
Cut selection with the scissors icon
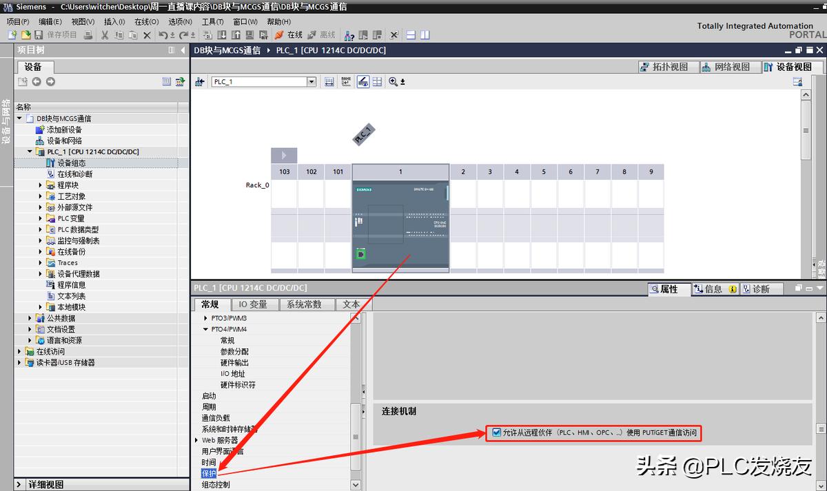pyautogui.click(x=105, y=34)
